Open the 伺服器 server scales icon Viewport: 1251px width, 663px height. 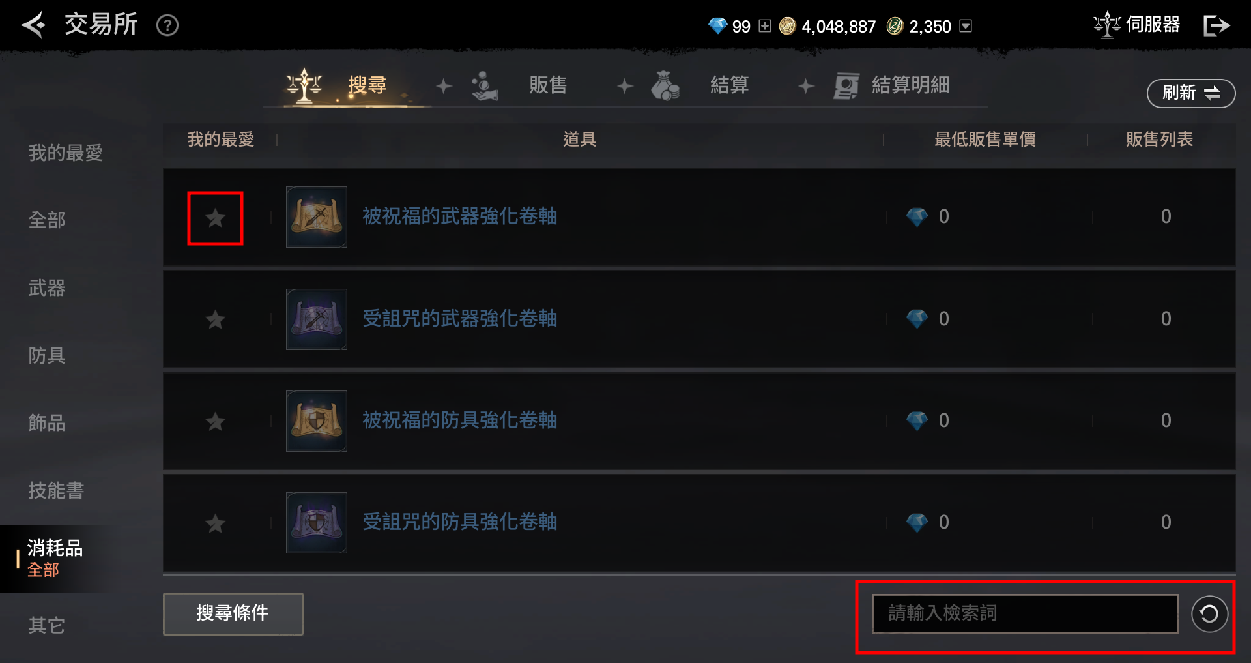[1106, 25]
